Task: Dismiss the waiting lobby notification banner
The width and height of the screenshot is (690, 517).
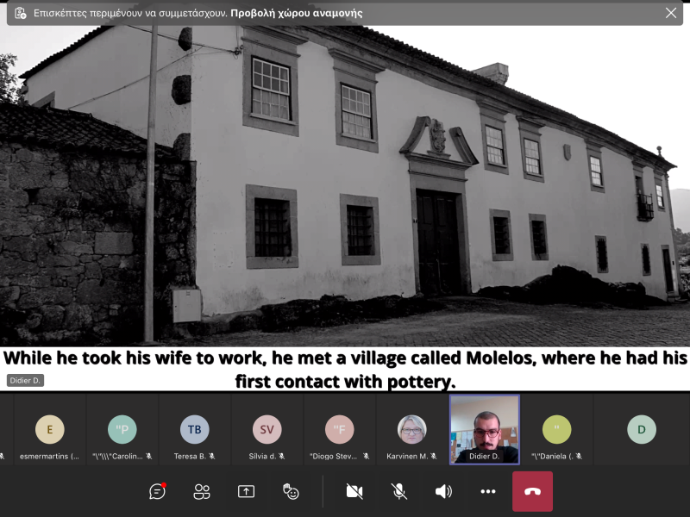Action: 670,13
